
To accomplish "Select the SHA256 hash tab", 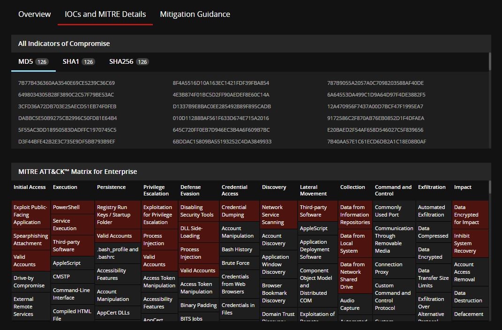I will [x=128, y=61].
